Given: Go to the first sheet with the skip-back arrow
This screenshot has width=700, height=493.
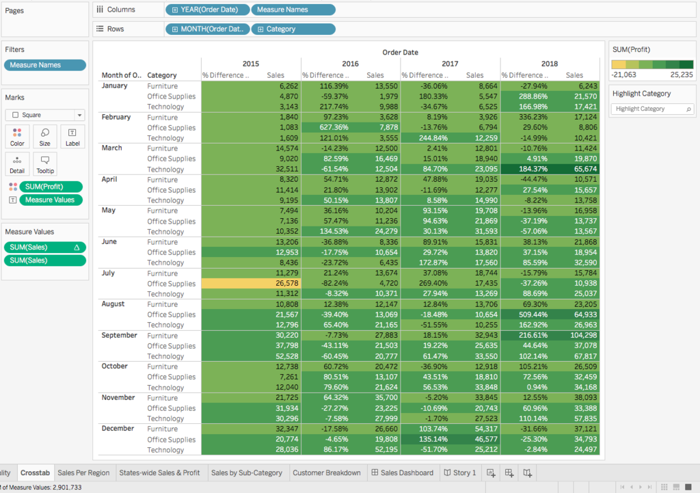Looking at the screenshot, I should [622, 487].
